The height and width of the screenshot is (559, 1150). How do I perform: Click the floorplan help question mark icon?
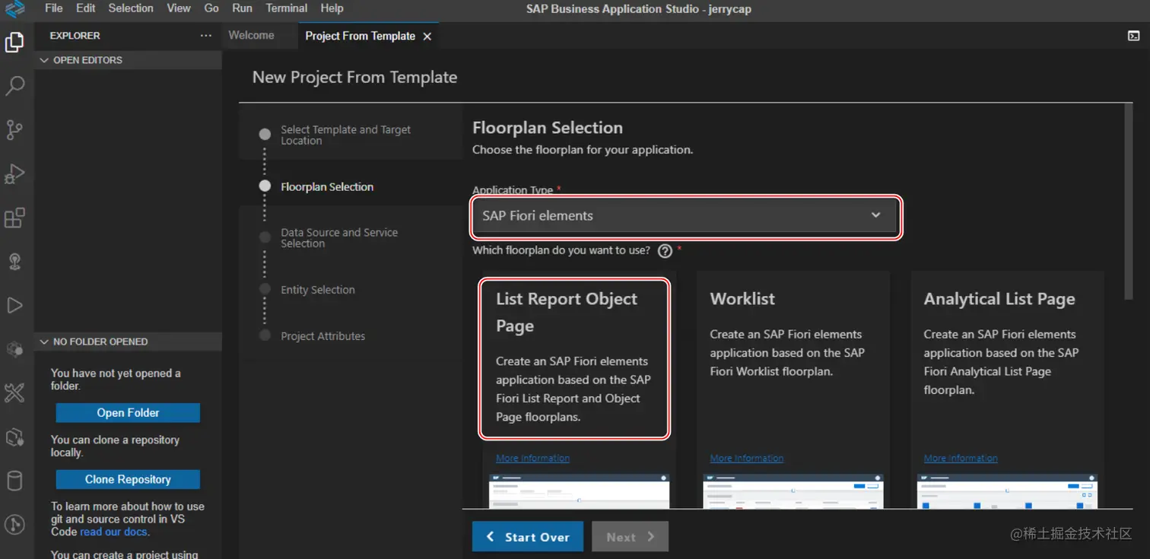click(665, 251)
